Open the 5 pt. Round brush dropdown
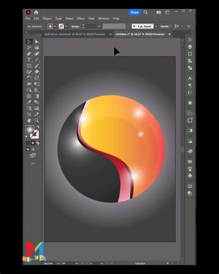 pyautogui.click(x=156, y=26)
